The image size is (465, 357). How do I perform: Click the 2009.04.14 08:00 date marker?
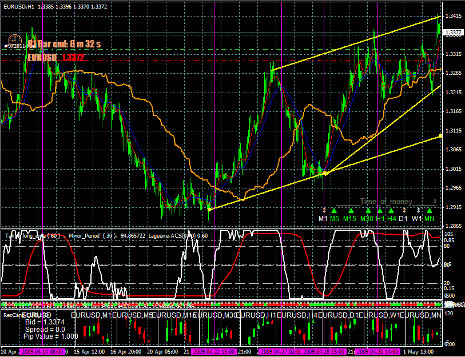43,352
